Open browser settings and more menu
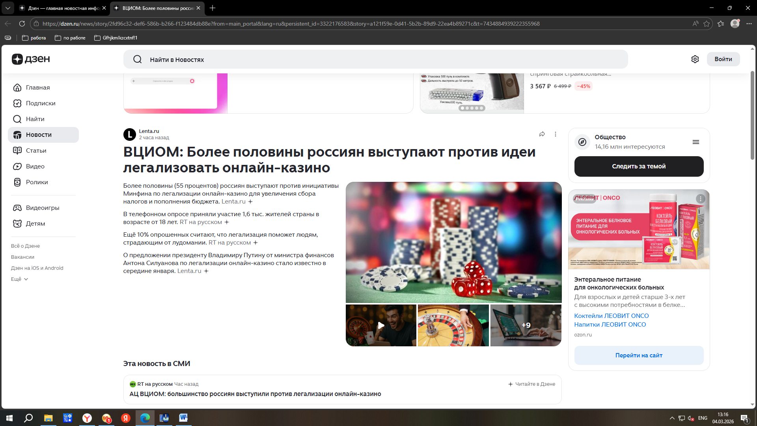757x426 pixels. 749,24
